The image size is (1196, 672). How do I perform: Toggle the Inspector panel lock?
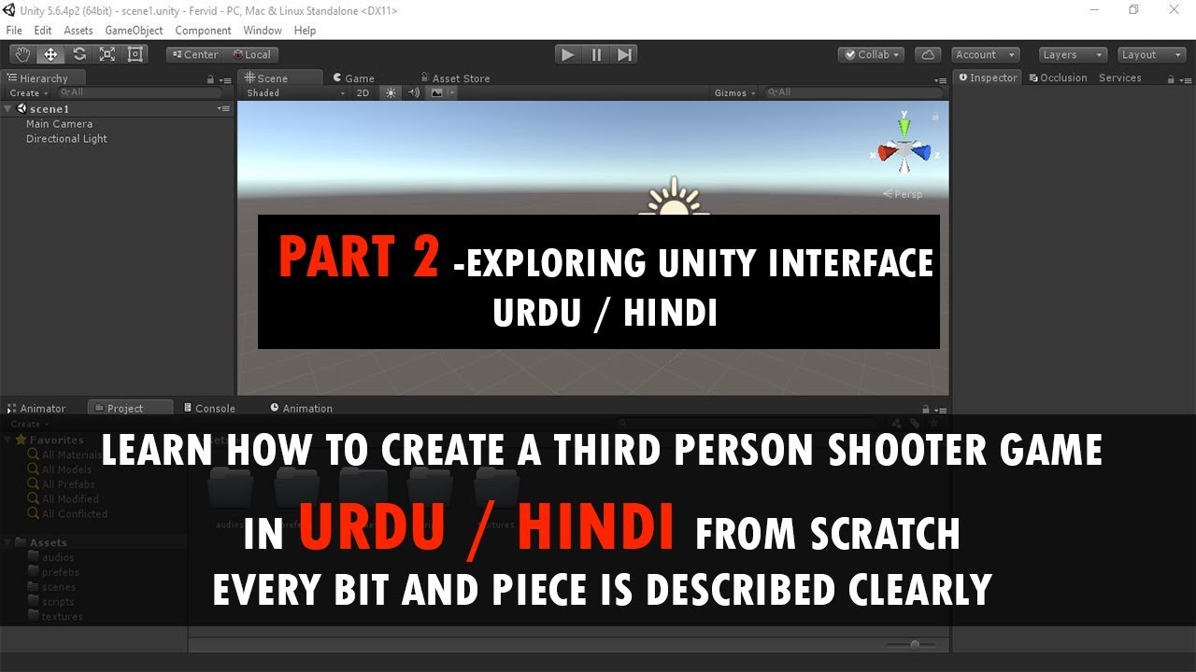(x=1171, y=79)
